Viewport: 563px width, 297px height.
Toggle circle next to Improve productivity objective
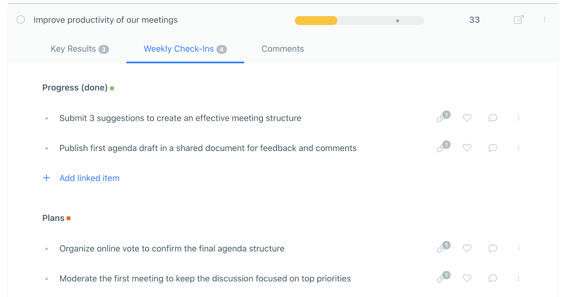21,20
